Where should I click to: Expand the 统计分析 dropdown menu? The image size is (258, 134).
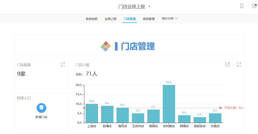(170, 19)
